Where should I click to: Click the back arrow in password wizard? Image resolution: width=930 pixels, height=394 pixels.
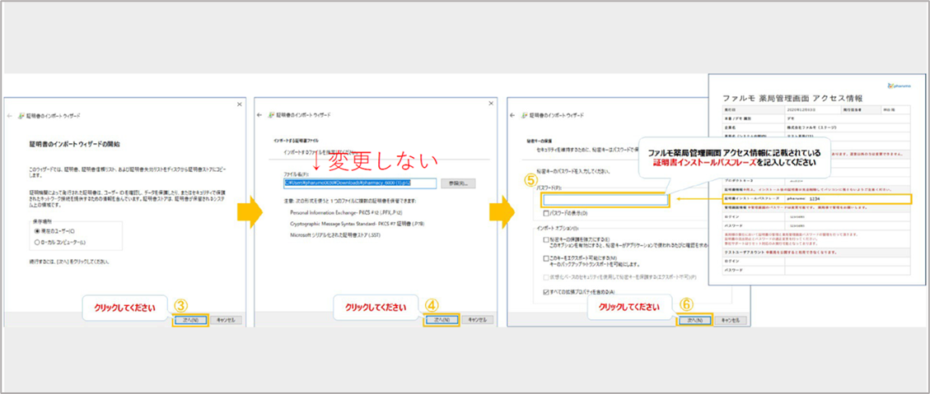pos(514,116)
